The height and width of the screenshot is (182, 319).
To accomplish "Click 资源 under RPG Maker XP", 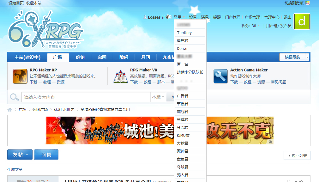I will [61, 82].
